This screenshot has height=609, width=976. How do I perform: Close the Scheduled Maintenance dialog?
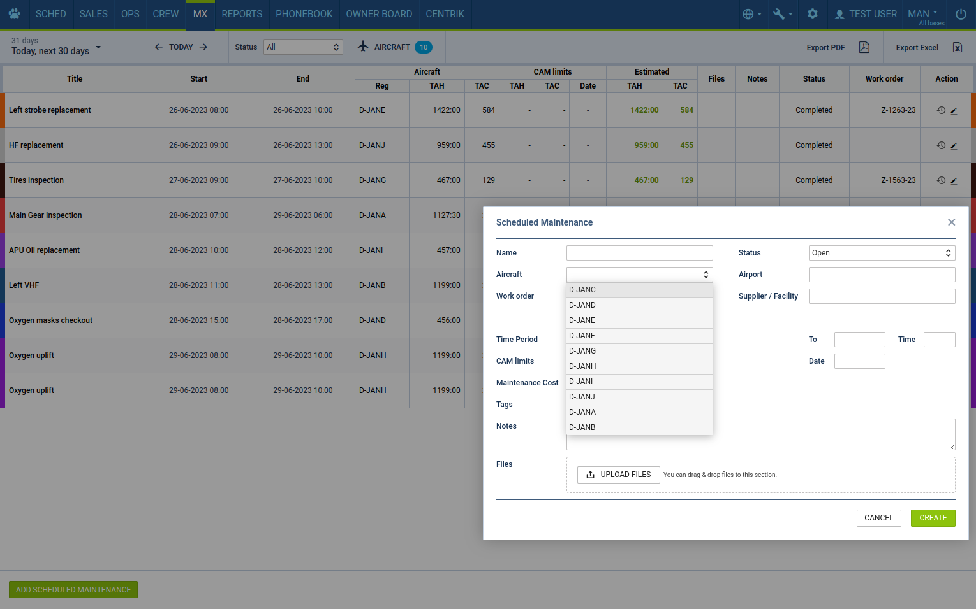[x=951, y=222]
